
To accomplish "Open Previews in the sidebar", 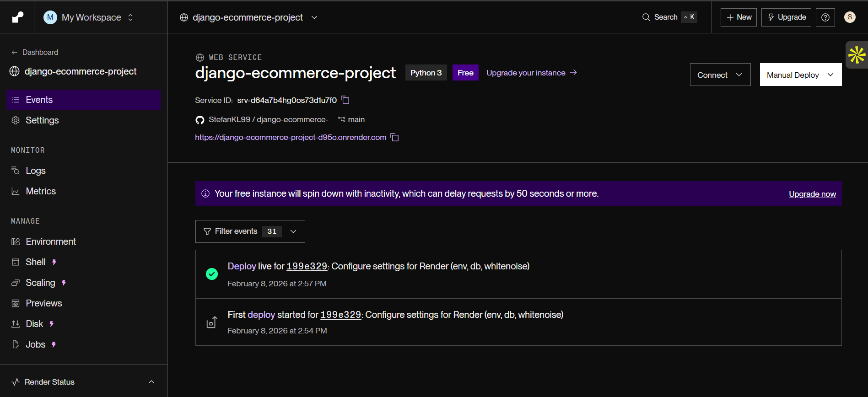I will 84,303.
